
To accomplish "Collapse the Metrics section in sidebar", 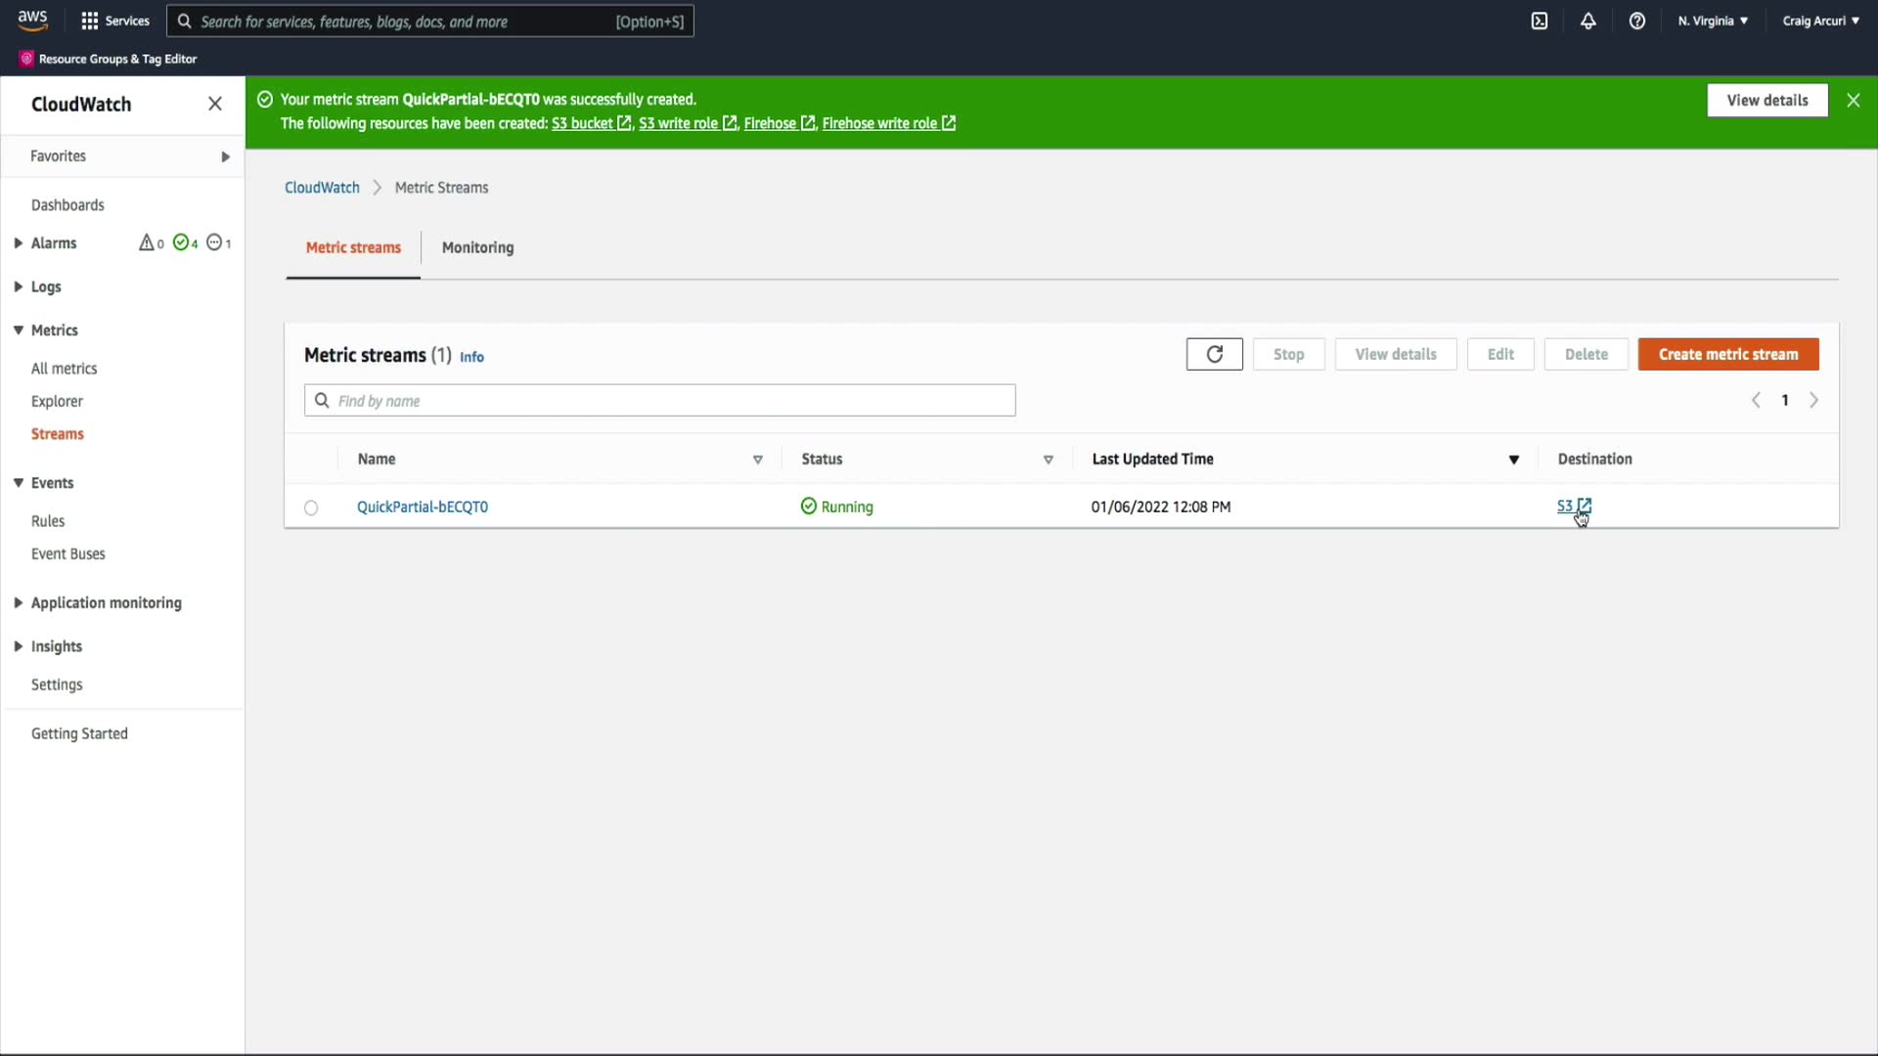I will pyautogui.click(x=19, y=330).
